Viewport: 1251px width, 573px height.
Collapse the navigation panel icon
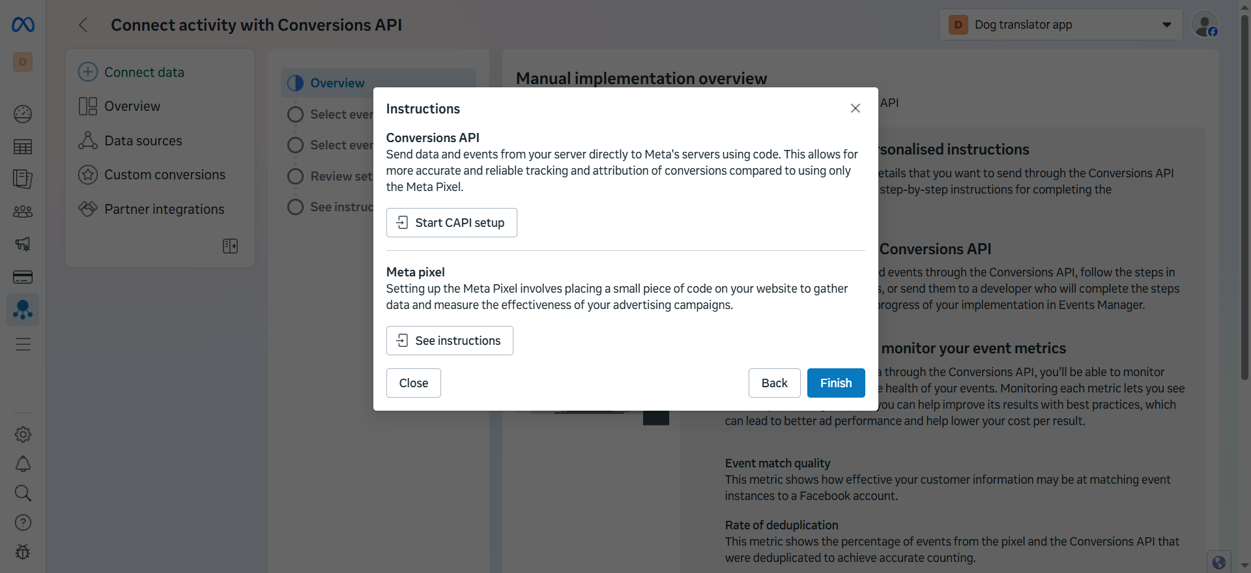coord(230,246)
